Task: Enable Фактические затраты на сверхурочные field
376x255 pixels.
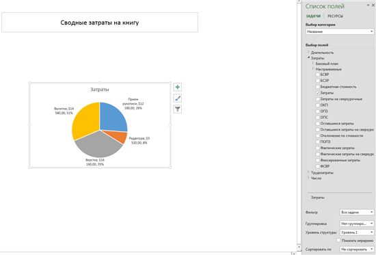Action: (318, 154)
